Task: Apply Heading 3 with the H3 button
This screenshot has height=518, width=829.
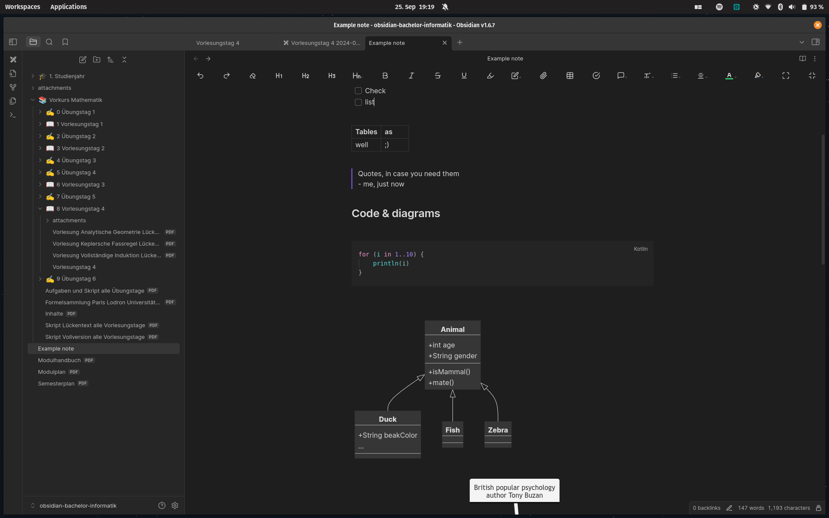Action: pyautogui.click(x=332, y=76)
